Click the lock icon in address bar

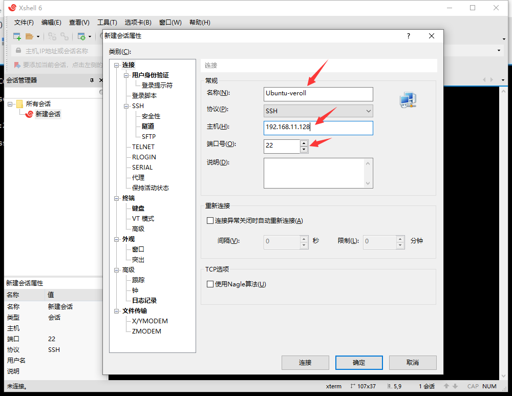[18, 51]
